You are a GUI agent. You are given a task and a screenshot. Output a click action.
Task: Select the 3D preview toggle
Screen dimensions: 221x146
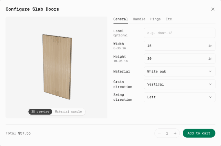[x=40, y=111]
